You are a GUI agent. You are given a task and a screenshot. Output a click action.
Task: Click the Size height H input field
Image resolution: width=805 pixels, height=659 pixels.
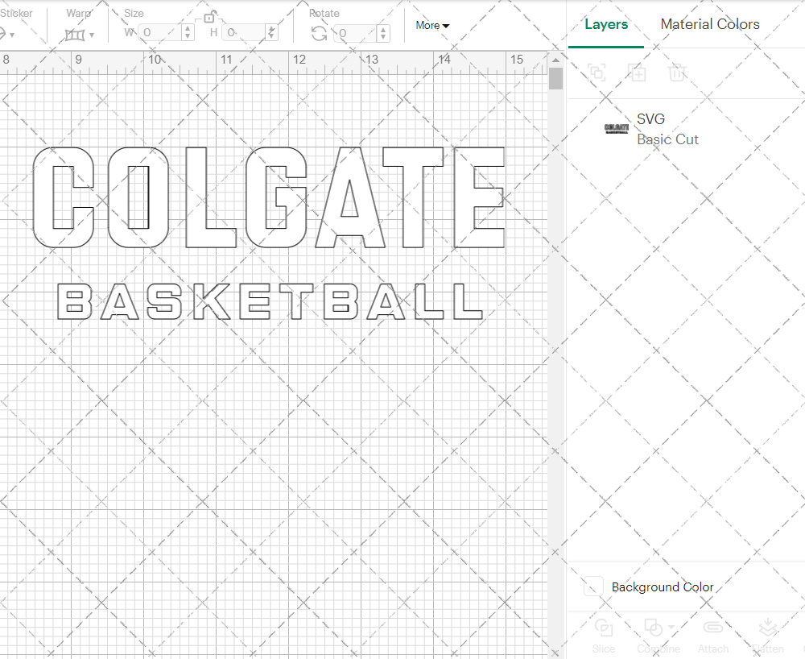tap(244, 33)
